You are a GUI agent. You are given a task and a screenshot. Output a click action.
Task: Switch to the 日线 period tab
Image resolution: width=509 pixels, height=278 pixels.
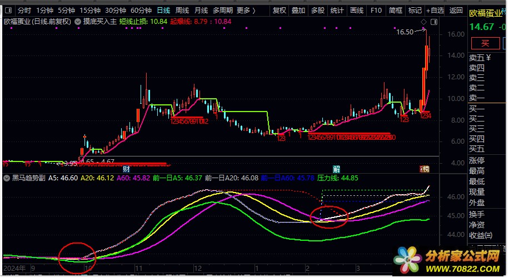coord(163,10)
